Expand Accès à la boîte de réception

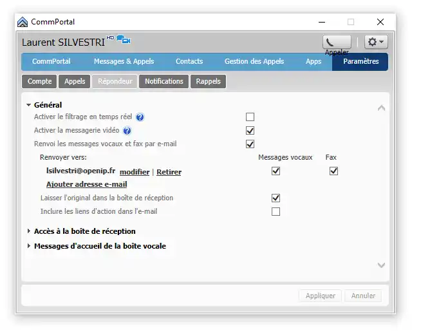tap(29, 231)
